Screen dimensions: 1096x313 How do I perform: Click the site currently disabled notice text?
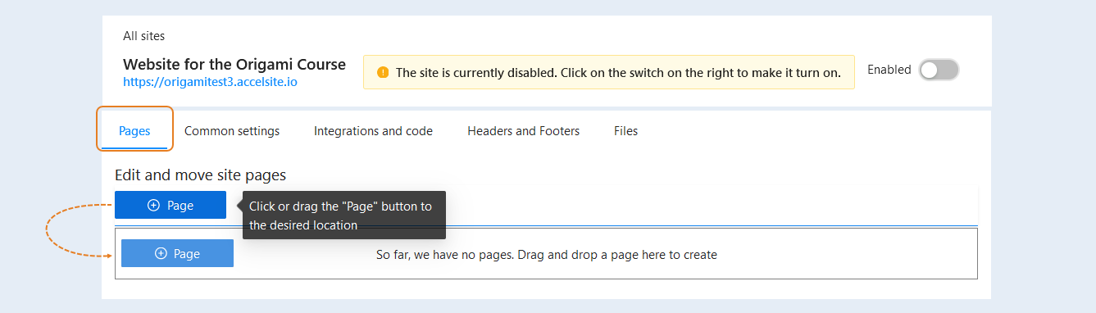pyautogui.click(x=618, y=72)
